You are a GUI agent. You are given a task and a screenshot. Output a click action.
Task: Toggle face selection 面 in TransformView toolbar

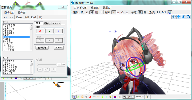87,12
